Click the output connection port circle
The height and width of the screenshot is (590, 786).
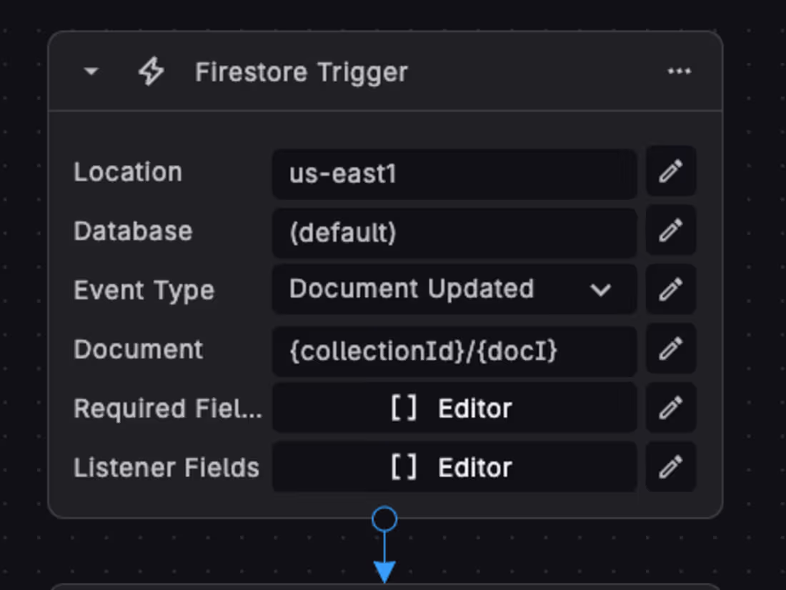385,519
